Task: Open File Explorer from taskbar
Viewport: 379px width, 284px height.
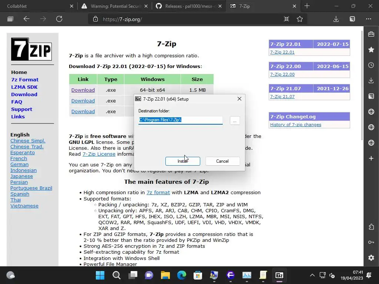Action: point(165,275)
